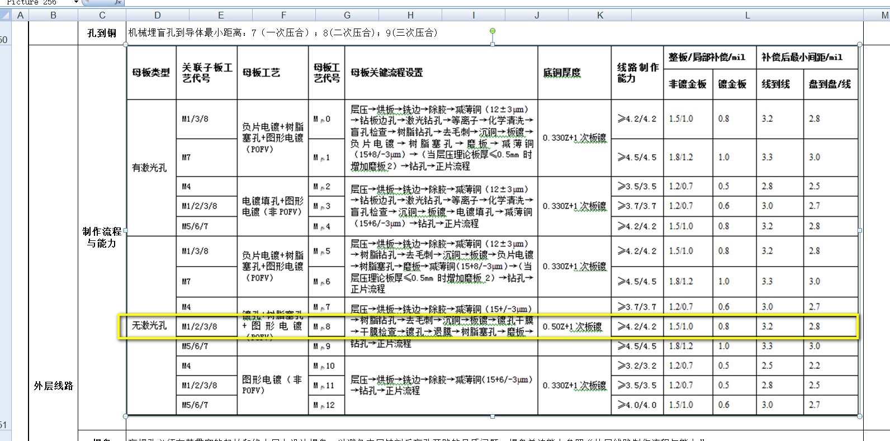890x441 pixels.
Task: Click the picture's top-left corner resize handle
Action: (126, 44)
